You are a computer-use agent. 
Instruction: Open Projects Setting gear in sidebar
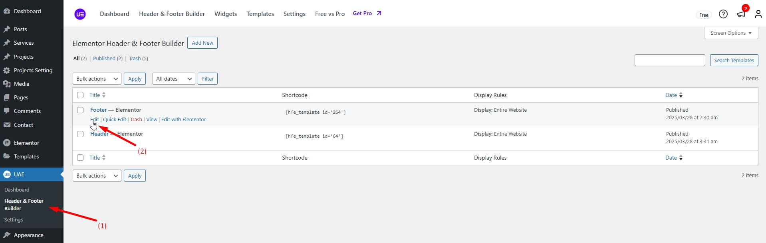(7, 70)
